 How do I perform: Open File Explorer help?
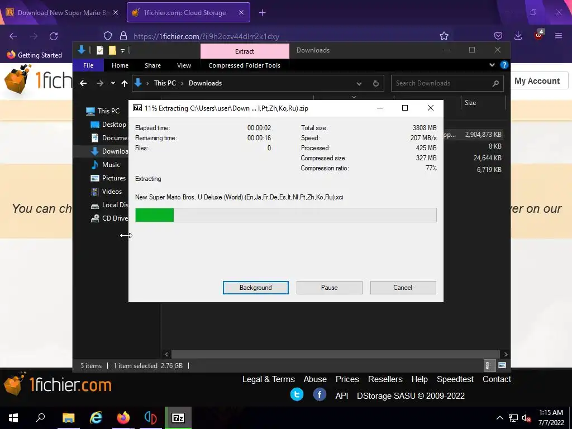(504, 65)
